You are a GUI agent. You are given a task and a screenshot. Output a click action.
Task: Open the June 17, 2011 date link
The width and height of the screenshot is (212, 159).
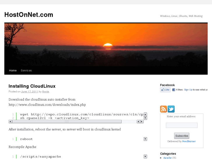29,92
